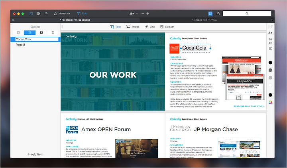Close the Freelancer Infopackage tab

tap(13, 20)
